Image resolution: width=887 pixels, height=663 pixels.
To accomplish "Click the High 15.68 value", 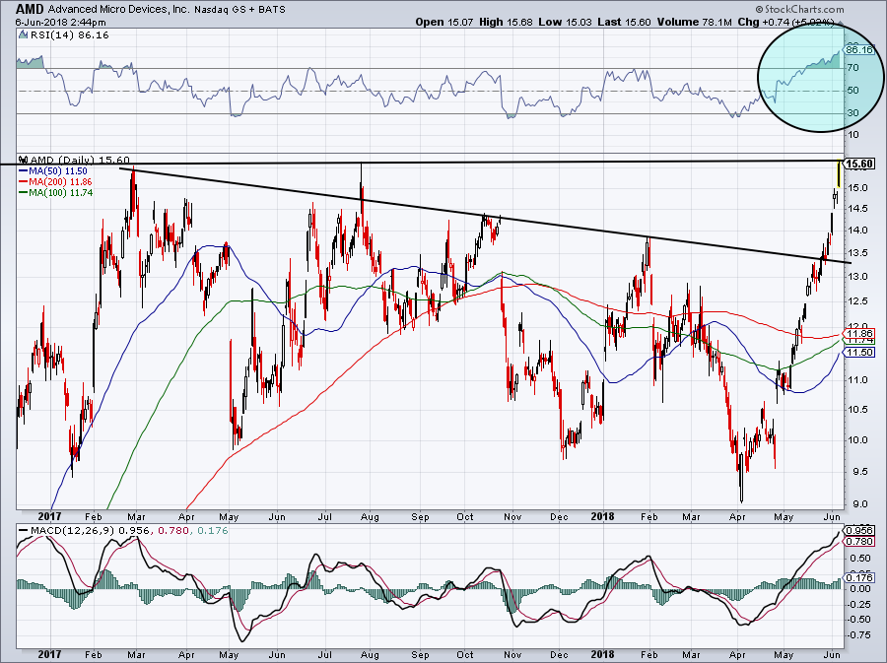I will click(506, 22).
